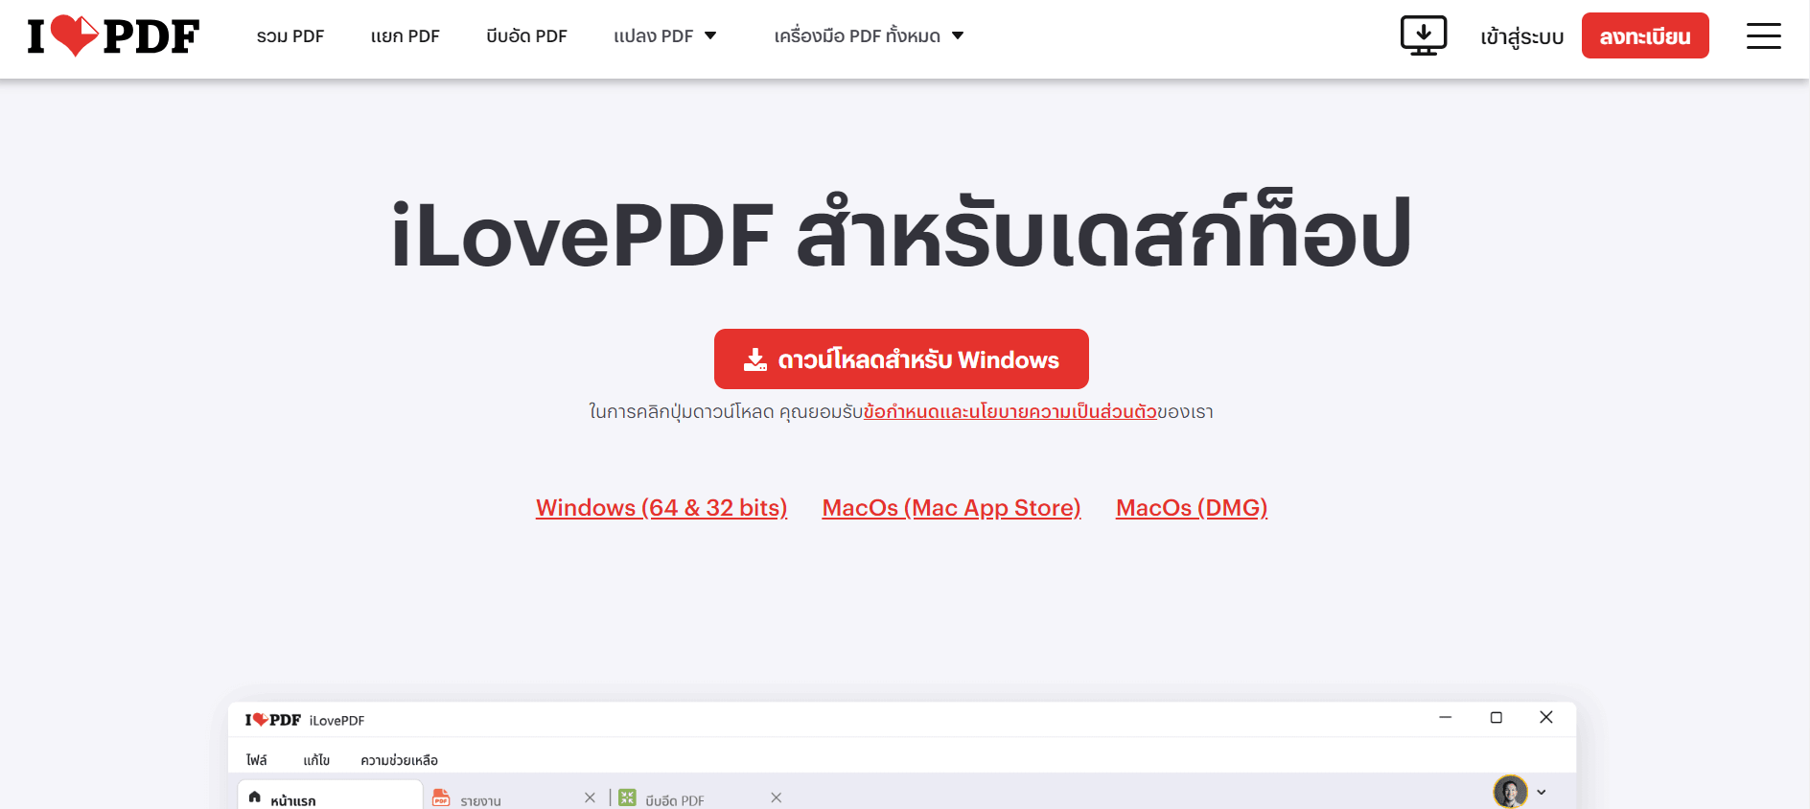Screen dimensions: 1810x809
Task: Choose the Windows (64 & 32 bits) link
Action: (x=661, y=508)
